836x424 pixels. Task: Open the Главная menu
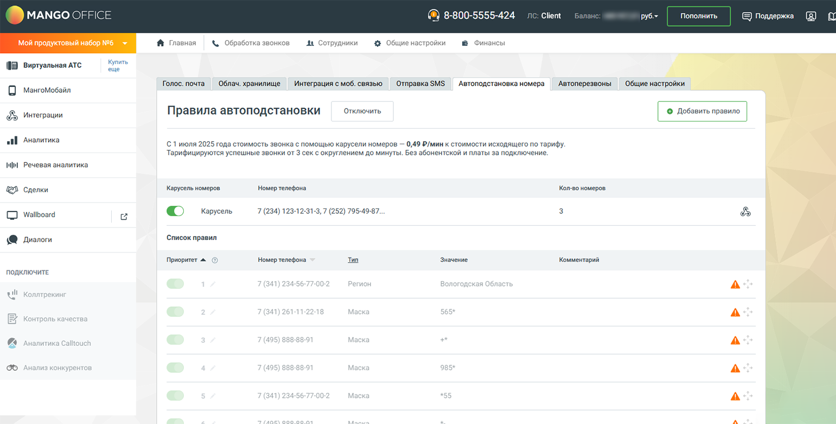tap(176, 43)
